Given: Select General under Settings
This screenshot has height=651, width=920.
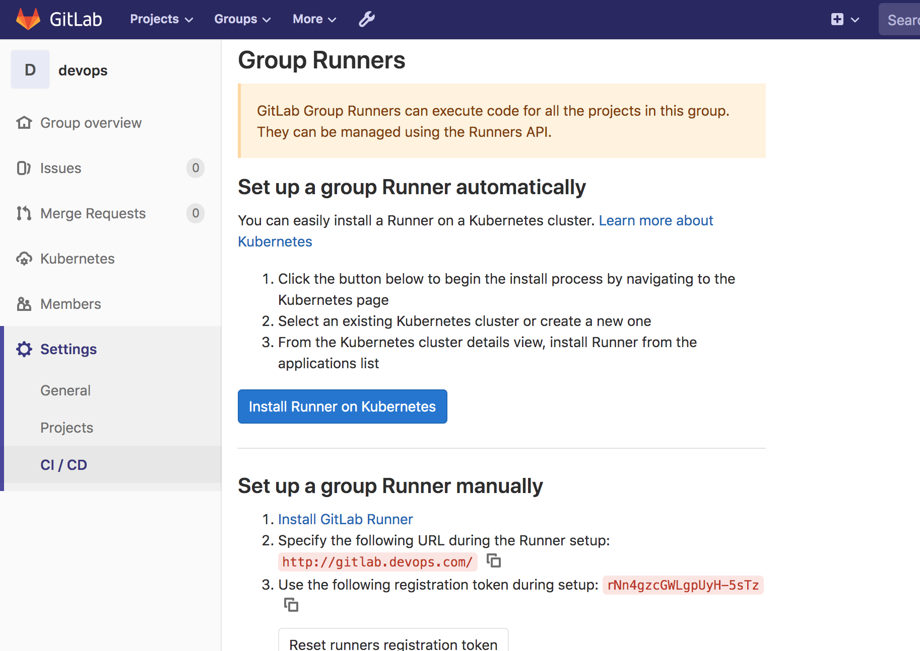Looking at the screenshot, I should click(x=65, y=390).
